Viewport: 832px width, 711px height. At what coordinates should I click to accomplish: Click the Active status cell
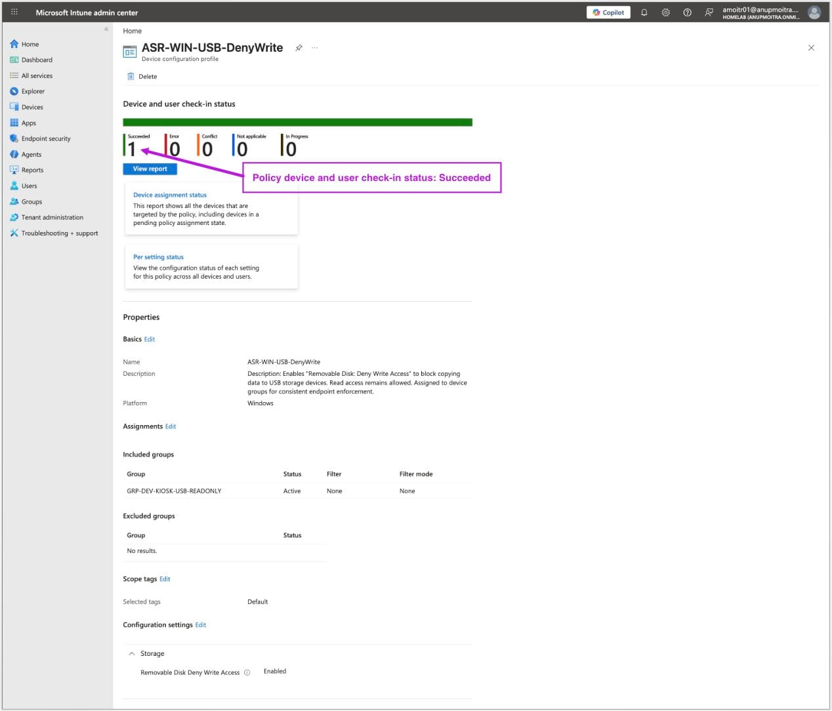292,491
